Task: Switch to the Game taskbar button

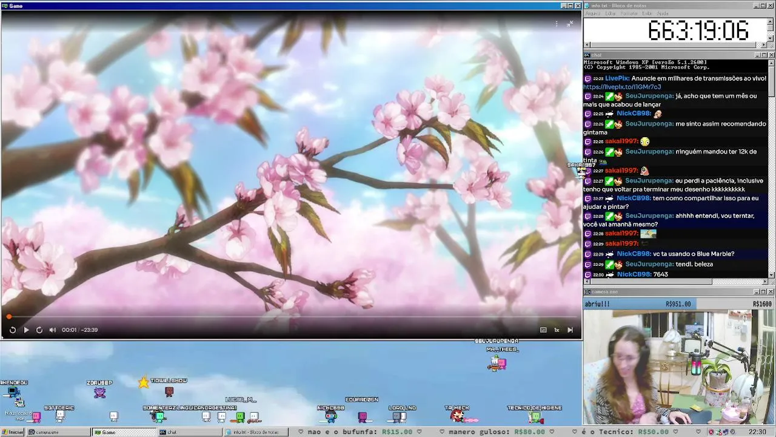Action: pos(123,432)
